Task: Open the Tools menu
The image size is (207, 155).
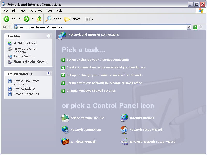Action: pyautogui.click(x=49, y=11)
